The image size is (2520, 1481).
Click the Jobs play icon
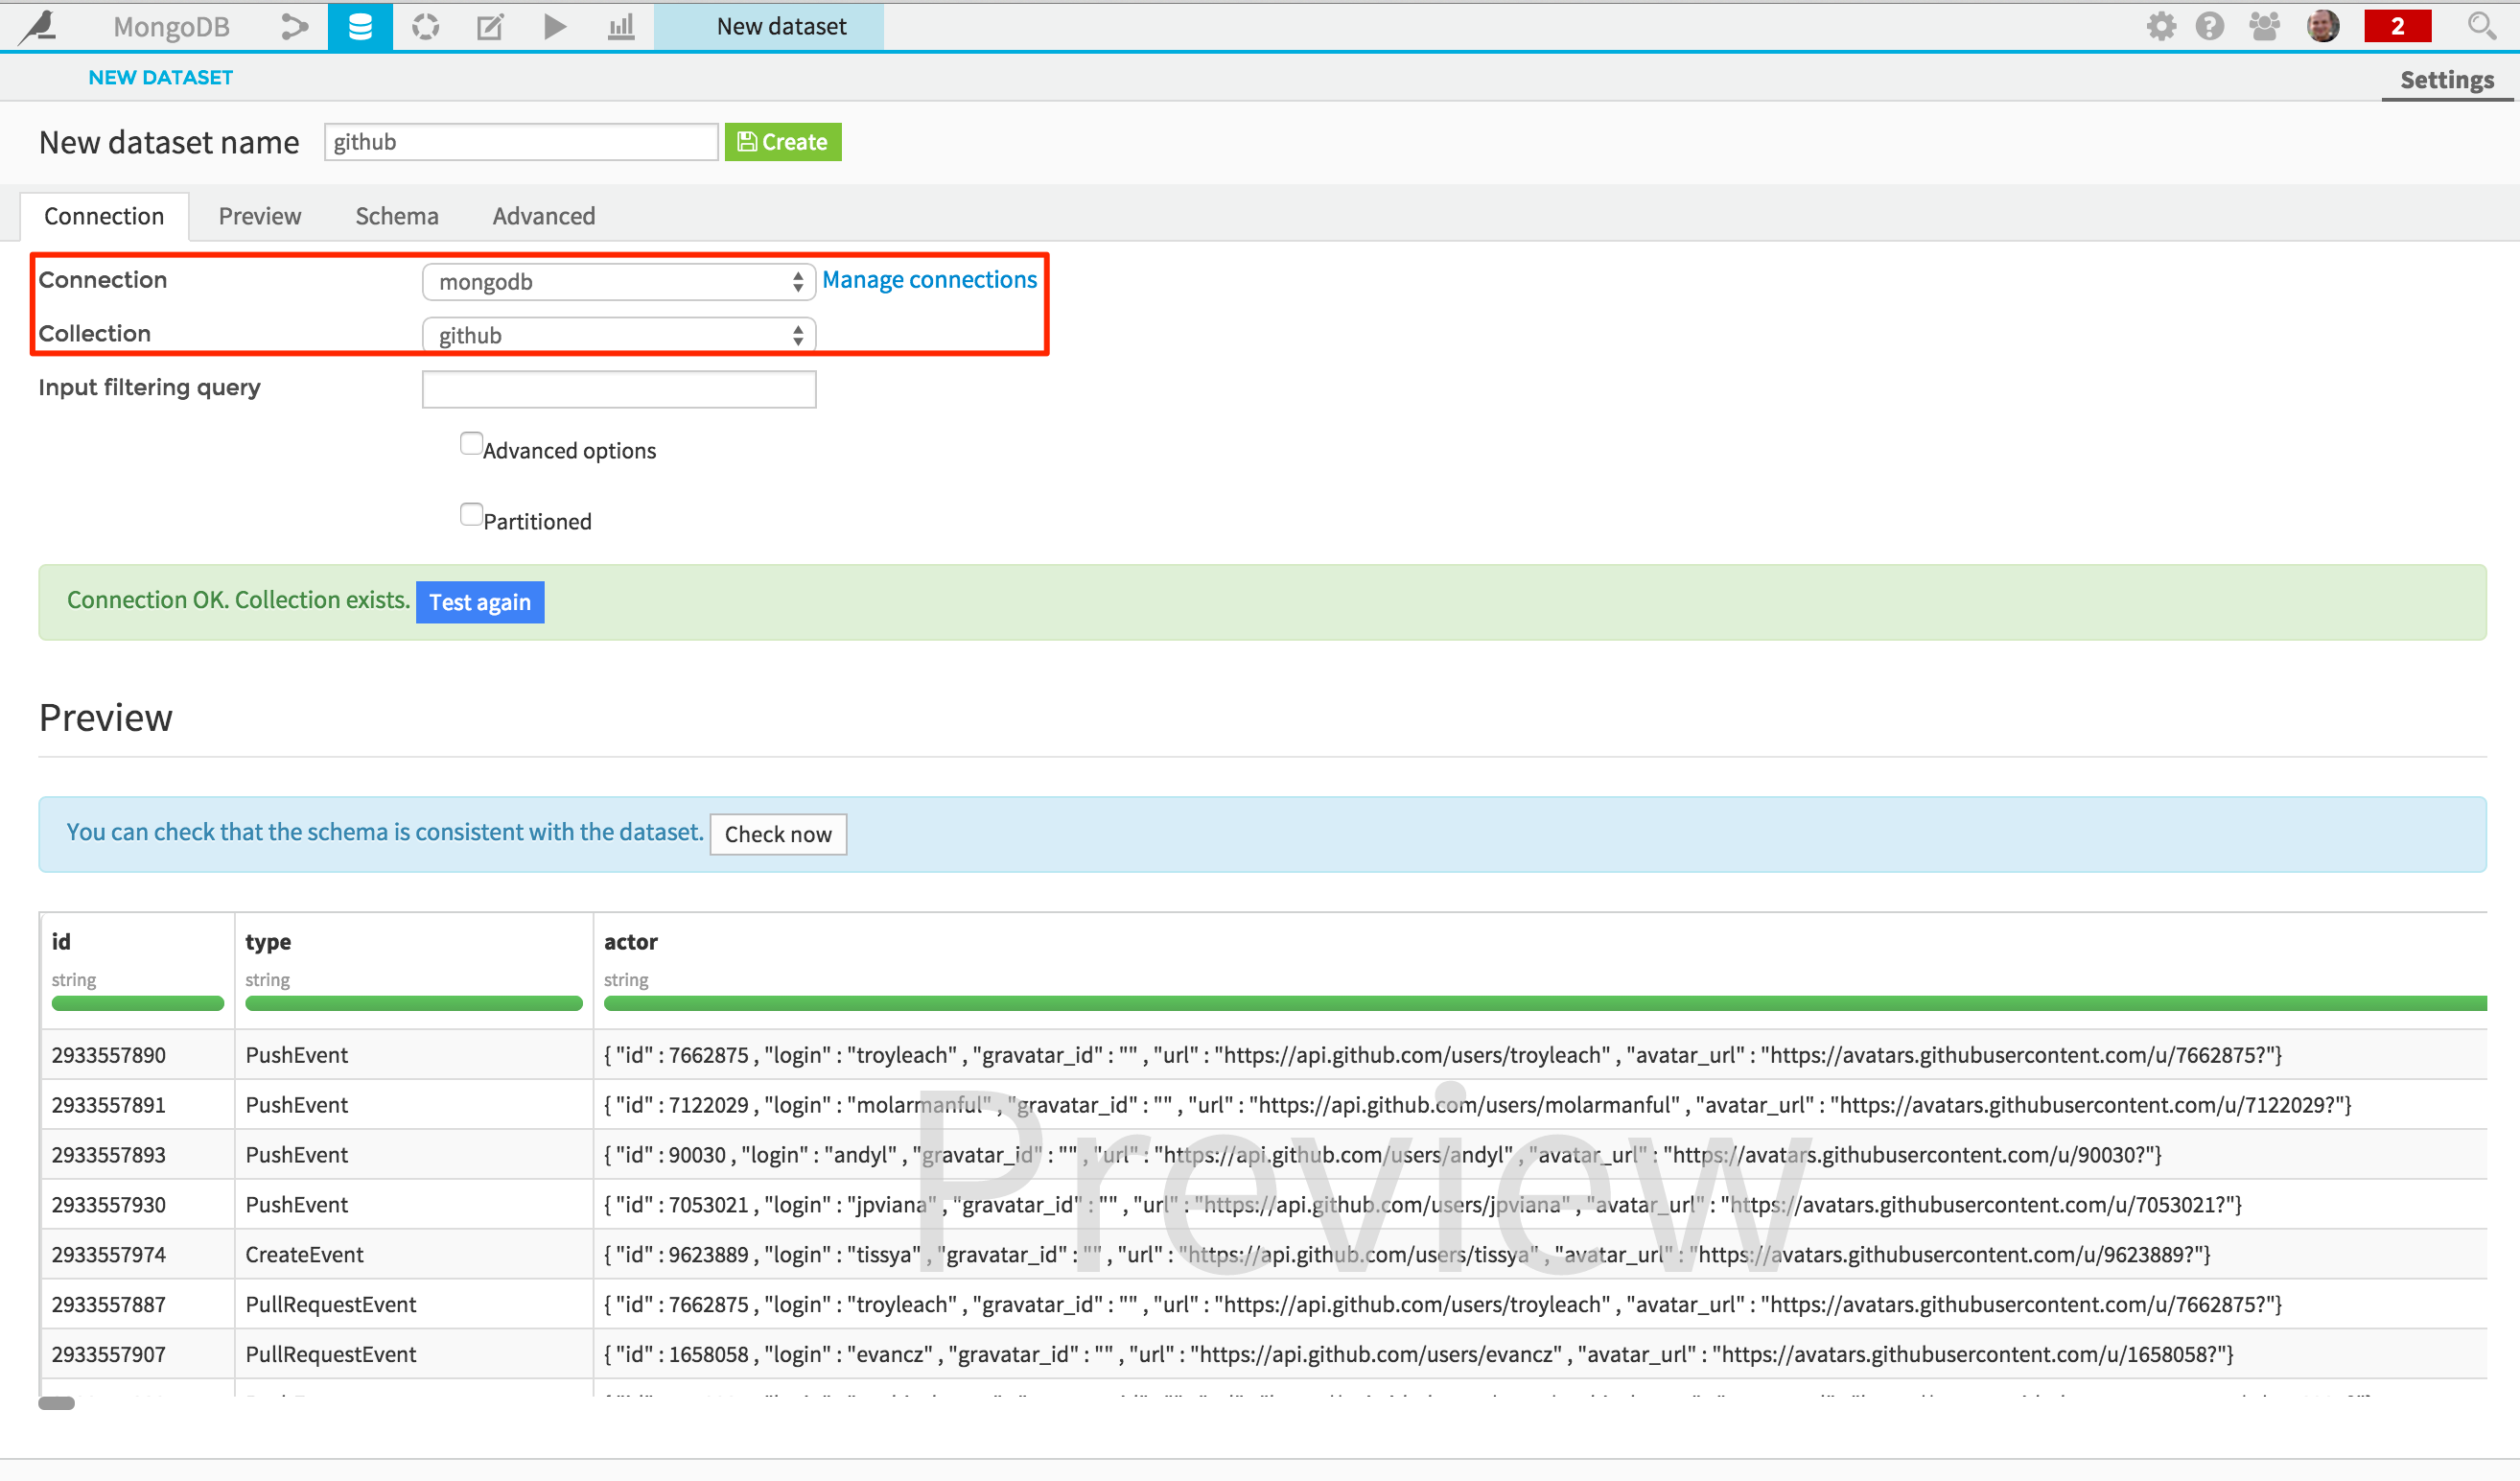(555, 26)
